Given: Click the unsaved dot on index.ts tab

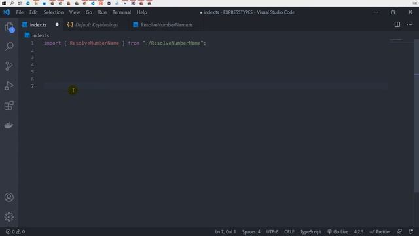Looking at the screenshot, I should tap(57, 24).
